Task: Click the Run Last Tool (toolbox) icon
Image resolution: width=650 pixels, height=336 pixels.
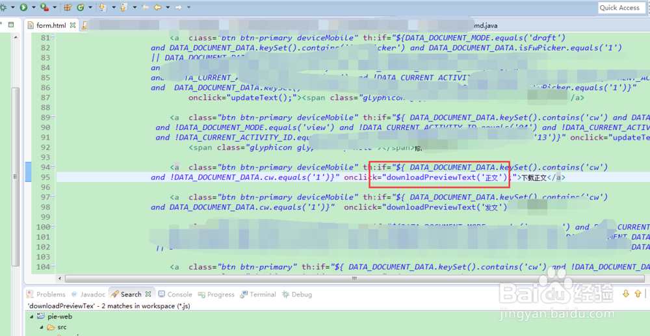Action: 44,7
